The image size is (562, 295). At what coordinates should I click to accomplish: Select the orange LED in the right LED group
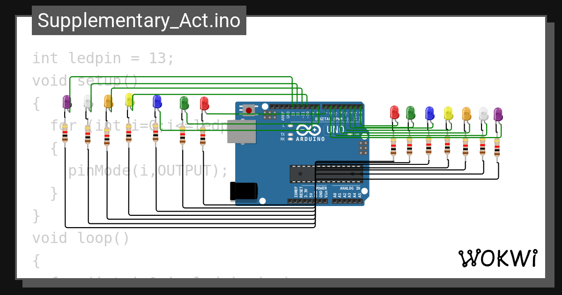click(466, 114)
